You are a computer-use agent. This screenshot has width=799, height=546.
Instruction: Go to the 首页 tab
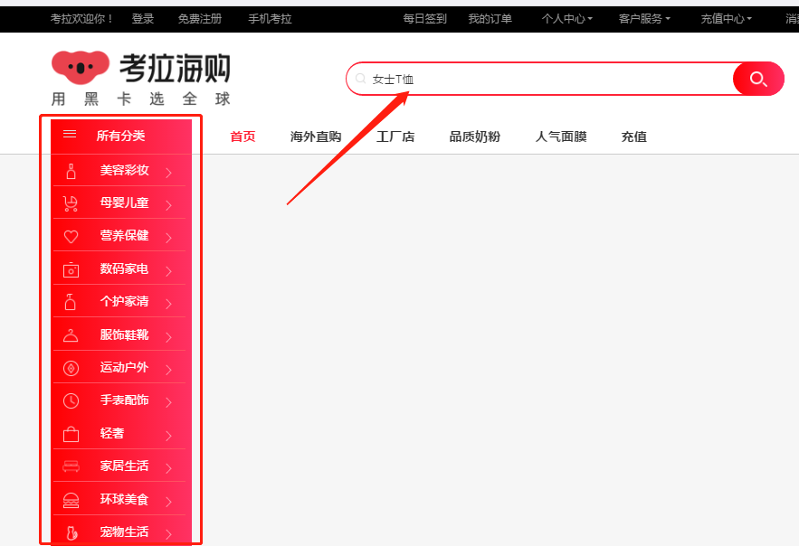coord(243,136)
